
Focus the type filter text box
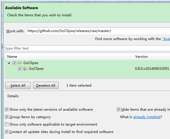coord(87,48)
